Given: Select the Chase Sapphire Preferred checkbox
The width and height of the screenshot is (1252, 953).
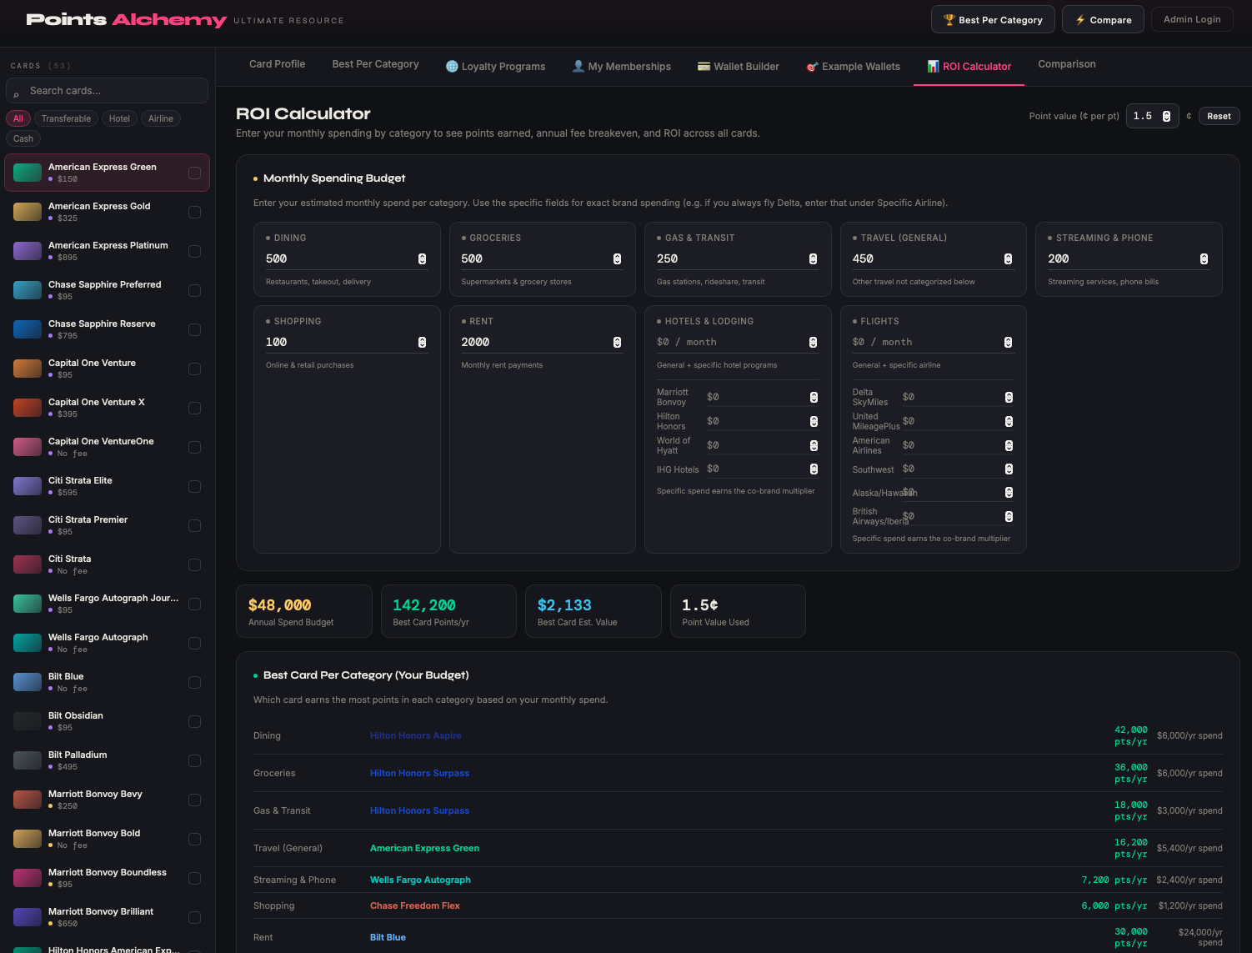Looking at the screenshot, I should click(194, 290).
